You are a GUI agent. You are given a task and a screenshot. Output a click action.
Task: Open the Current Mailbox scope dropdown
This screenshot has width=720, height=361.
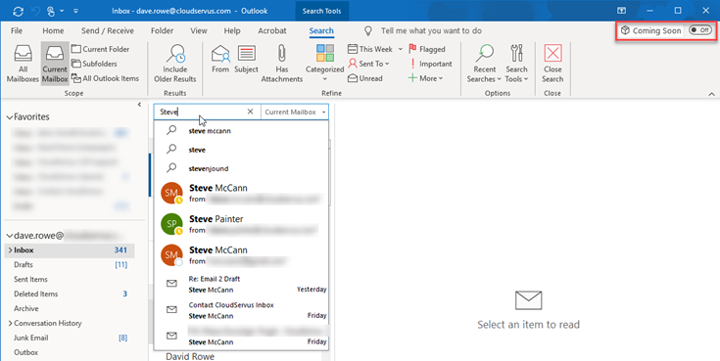click(x=295, y=112)
